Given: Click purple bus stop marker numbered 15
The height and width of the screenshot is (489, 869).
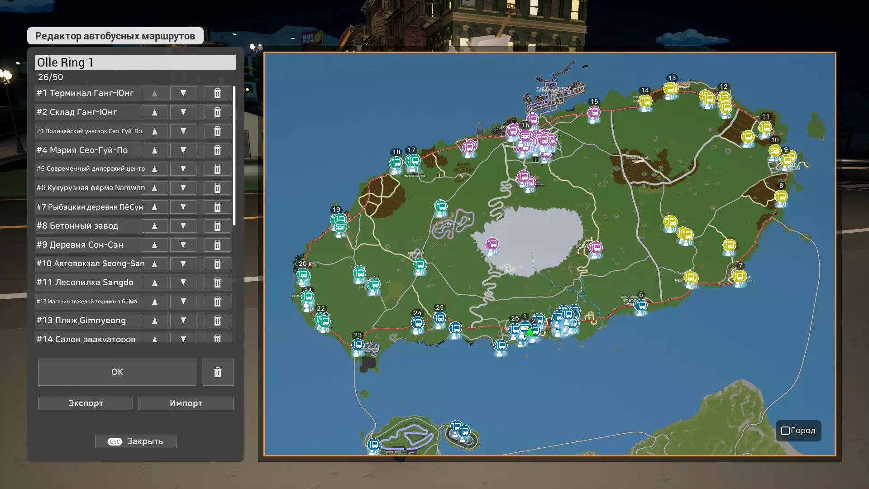Looking at the screenshot, I should click(x=593, y=112).
